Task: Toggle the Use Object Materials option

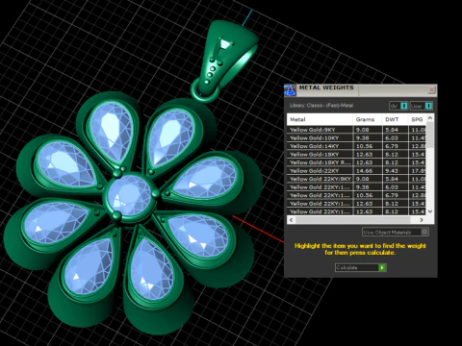Action: (x=396, y=232)
